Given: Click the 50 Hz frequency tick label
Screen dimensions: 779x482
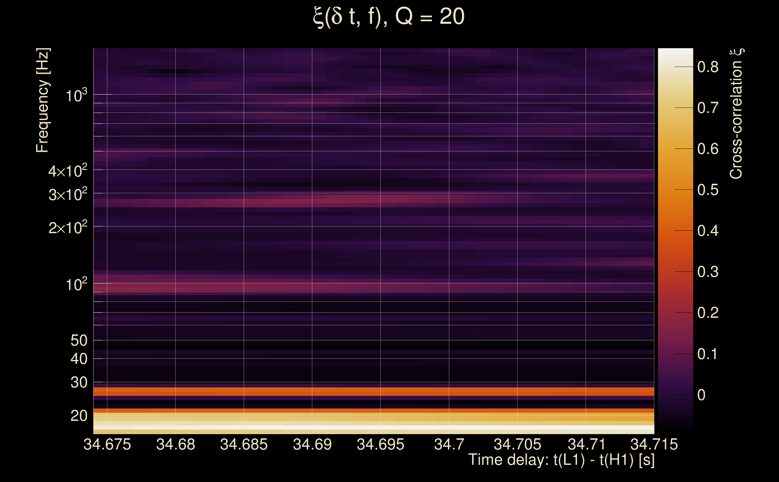Looking at the screenshot, I should coord(79,340).
